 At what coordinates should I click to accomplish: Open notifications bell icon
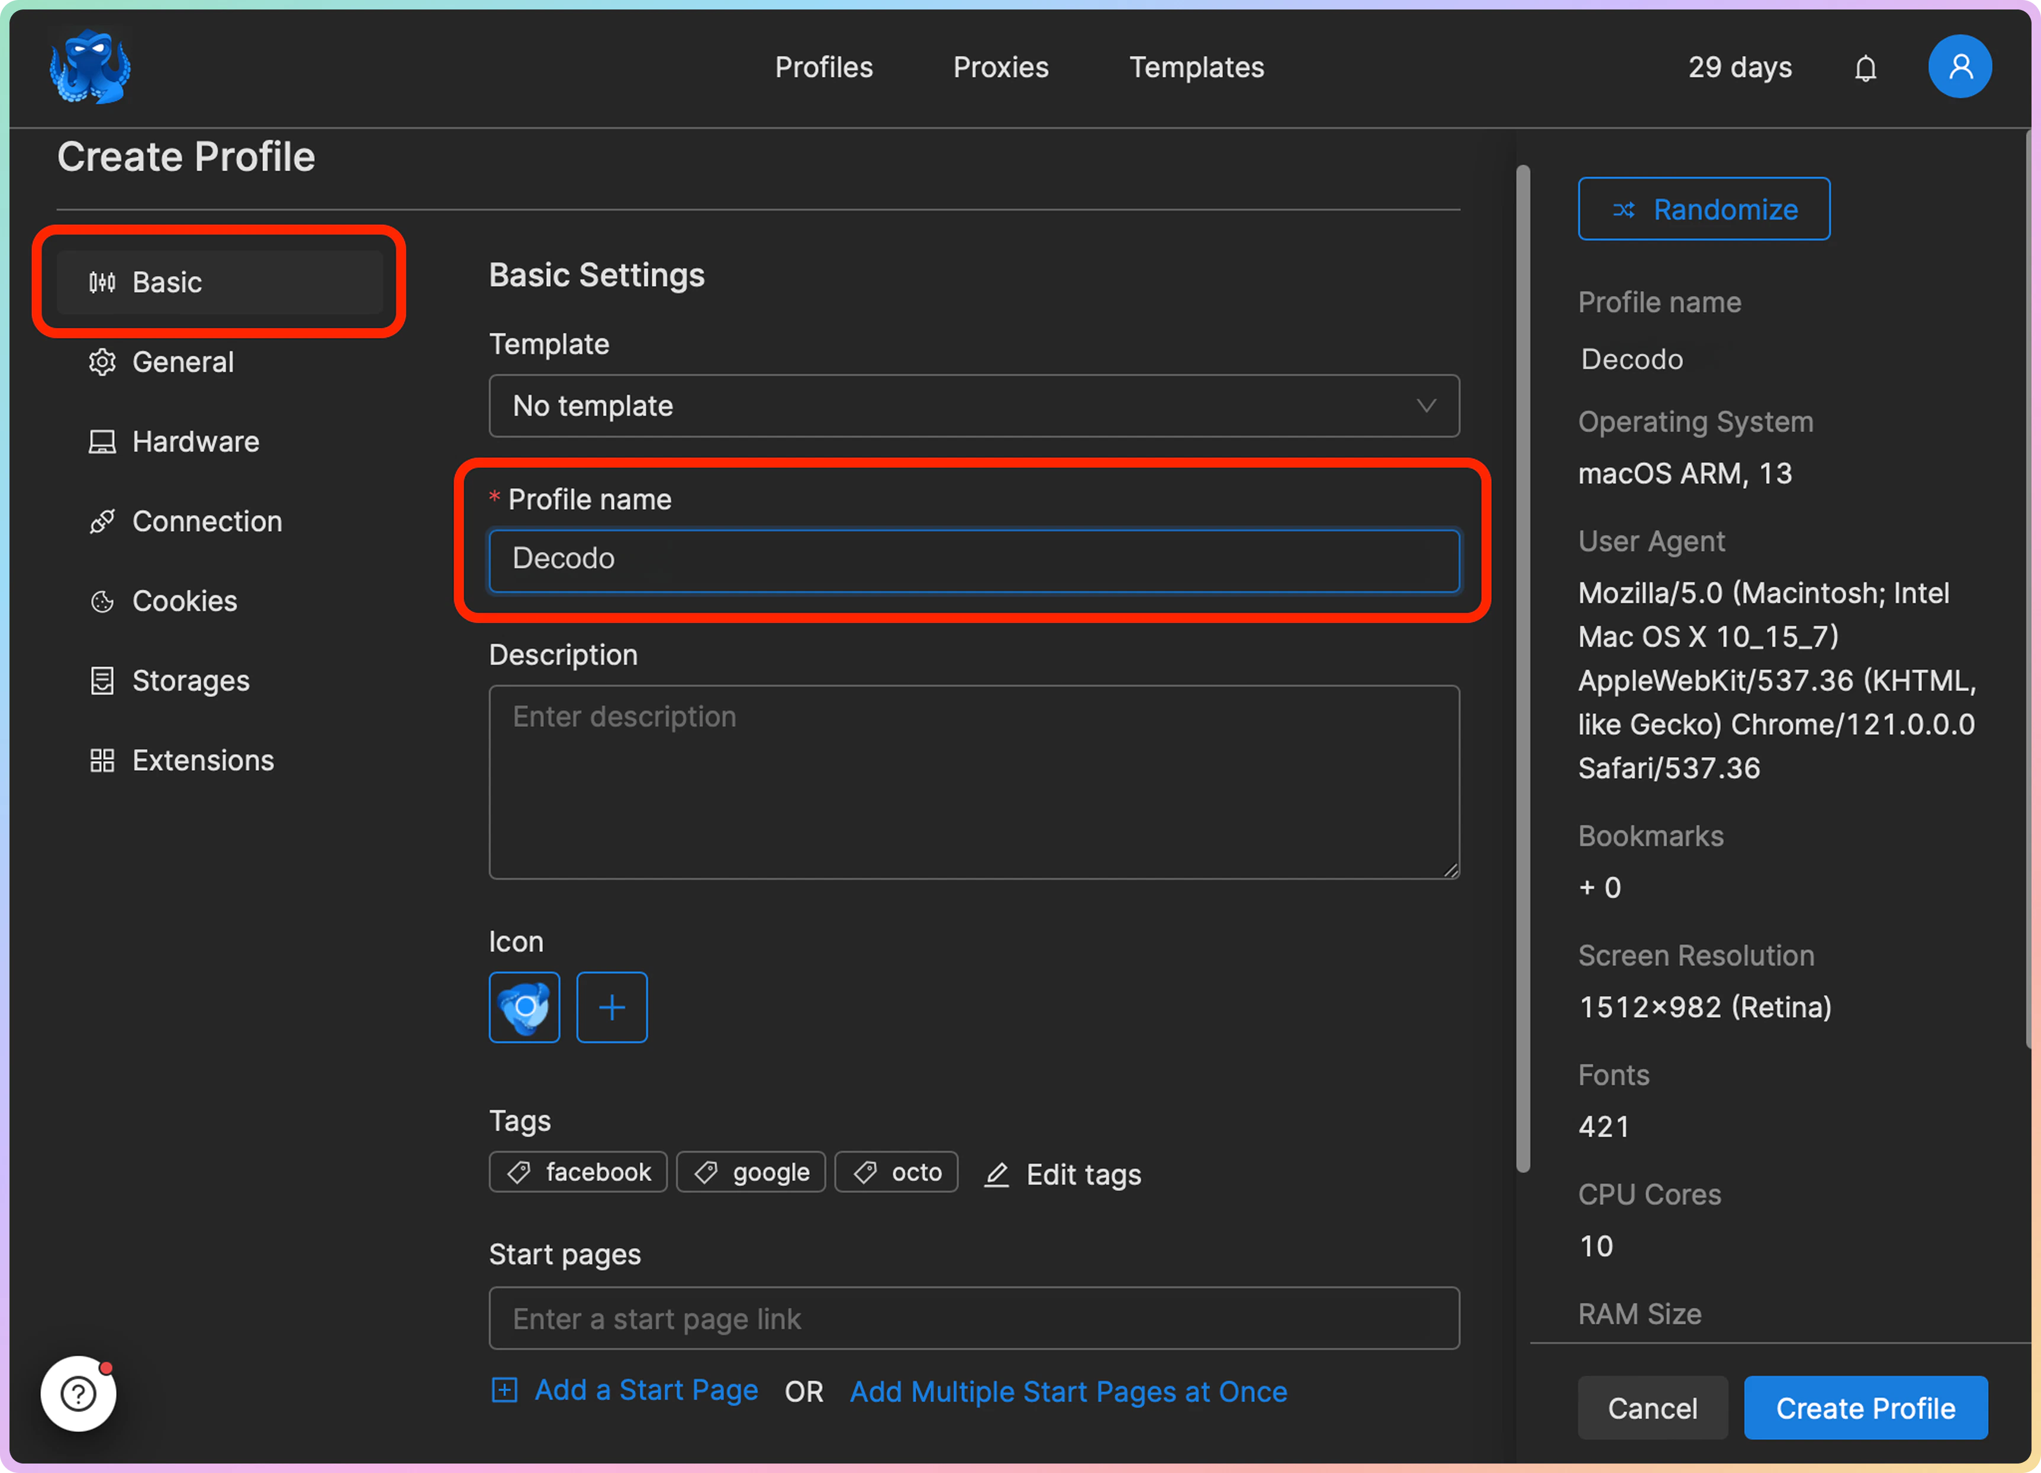(x=1866, y=69)
